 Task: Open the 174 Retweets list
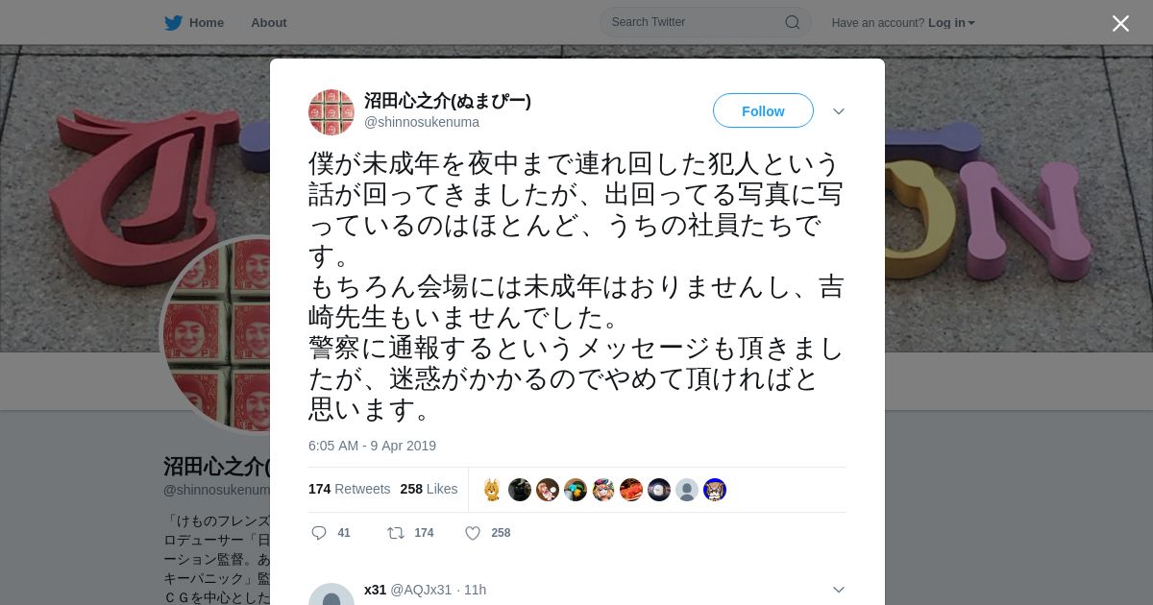pyautogui.click(x=349, y=489)
